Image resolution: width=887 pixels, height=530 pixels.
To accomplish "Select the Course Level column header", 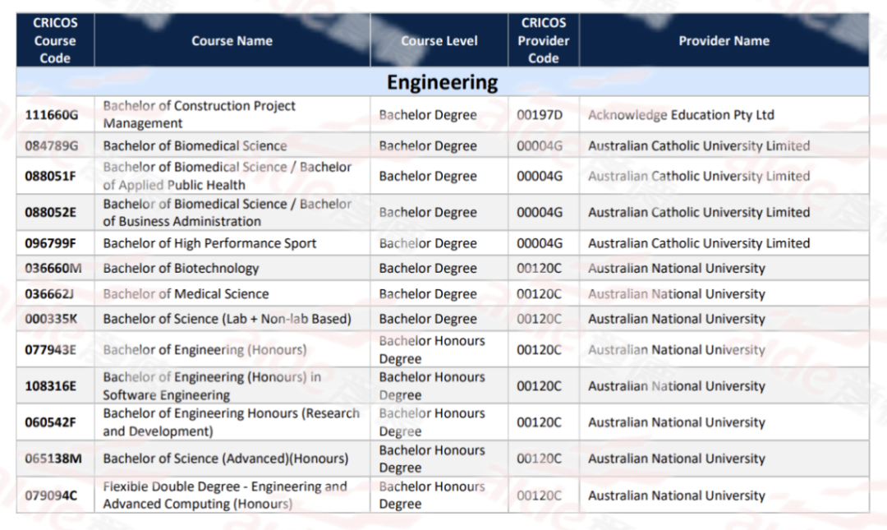I will coord(439,40).
